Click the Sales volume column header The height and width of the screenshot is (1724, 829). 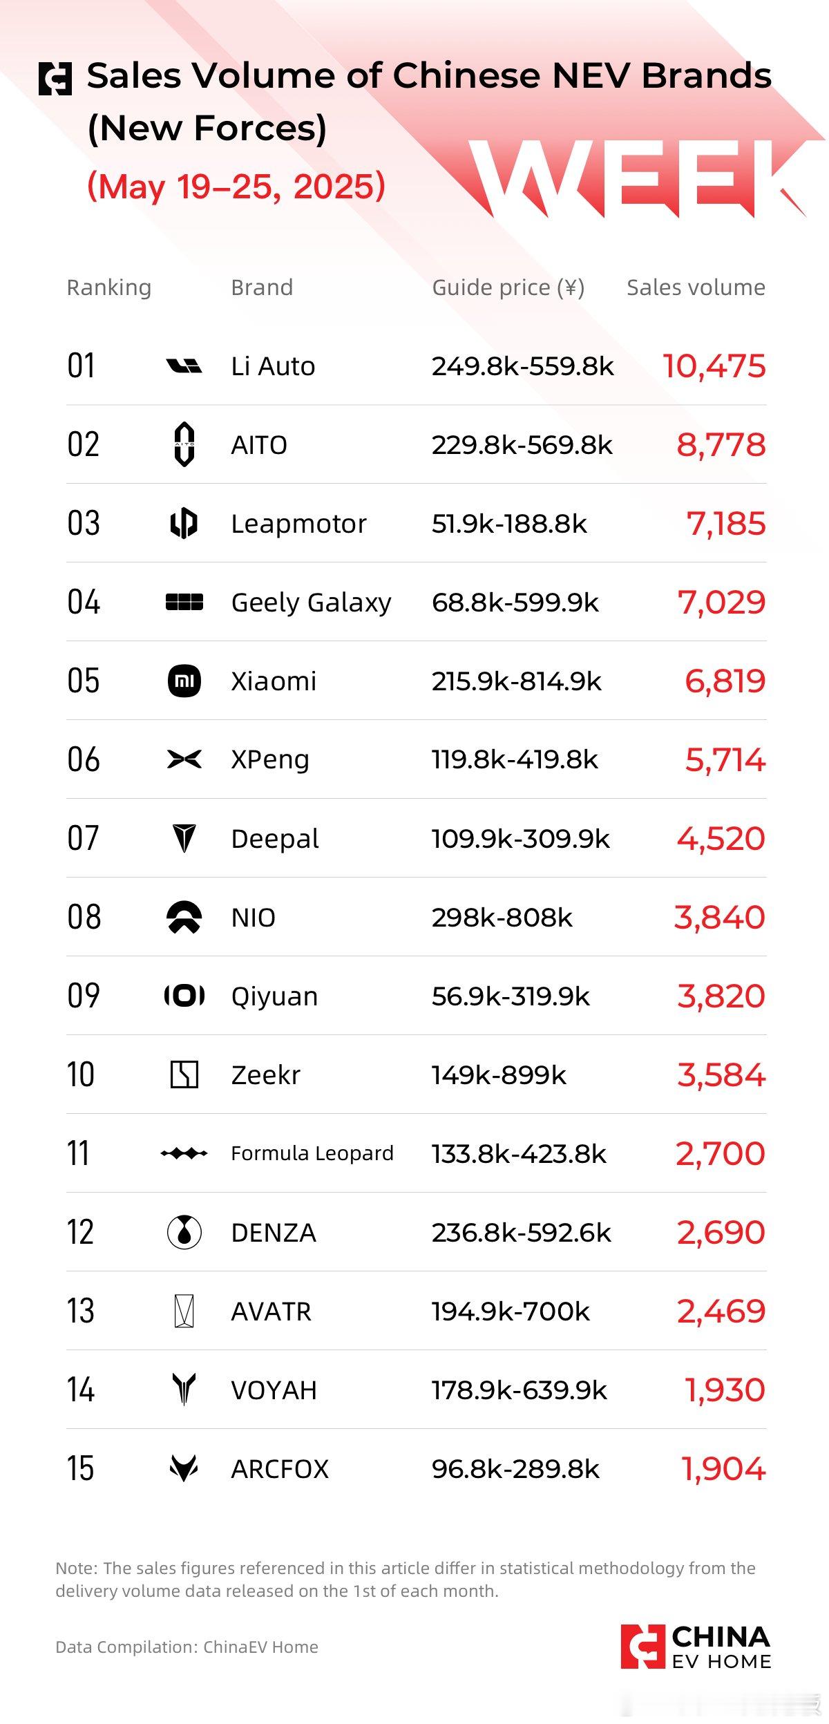pyautogui.click(x=696, y=287)
